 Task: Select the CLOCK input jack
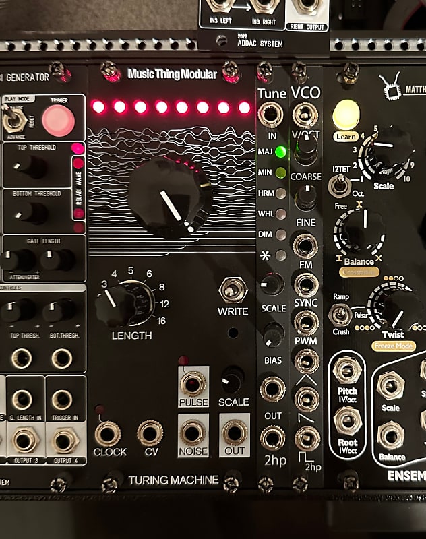coord(107,434)
